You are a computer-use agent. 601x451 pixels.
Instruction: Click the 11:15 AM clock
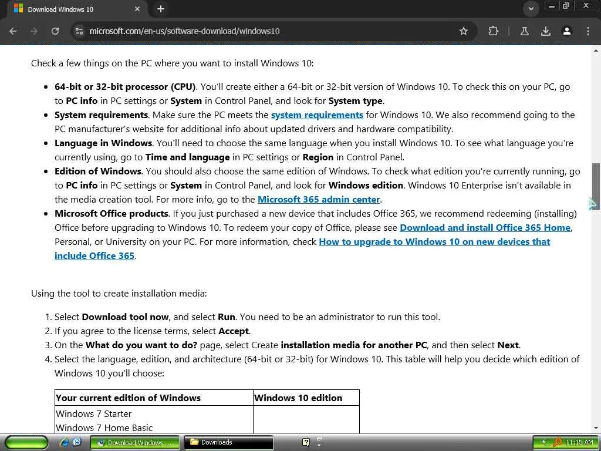click(x=579, y=443)
